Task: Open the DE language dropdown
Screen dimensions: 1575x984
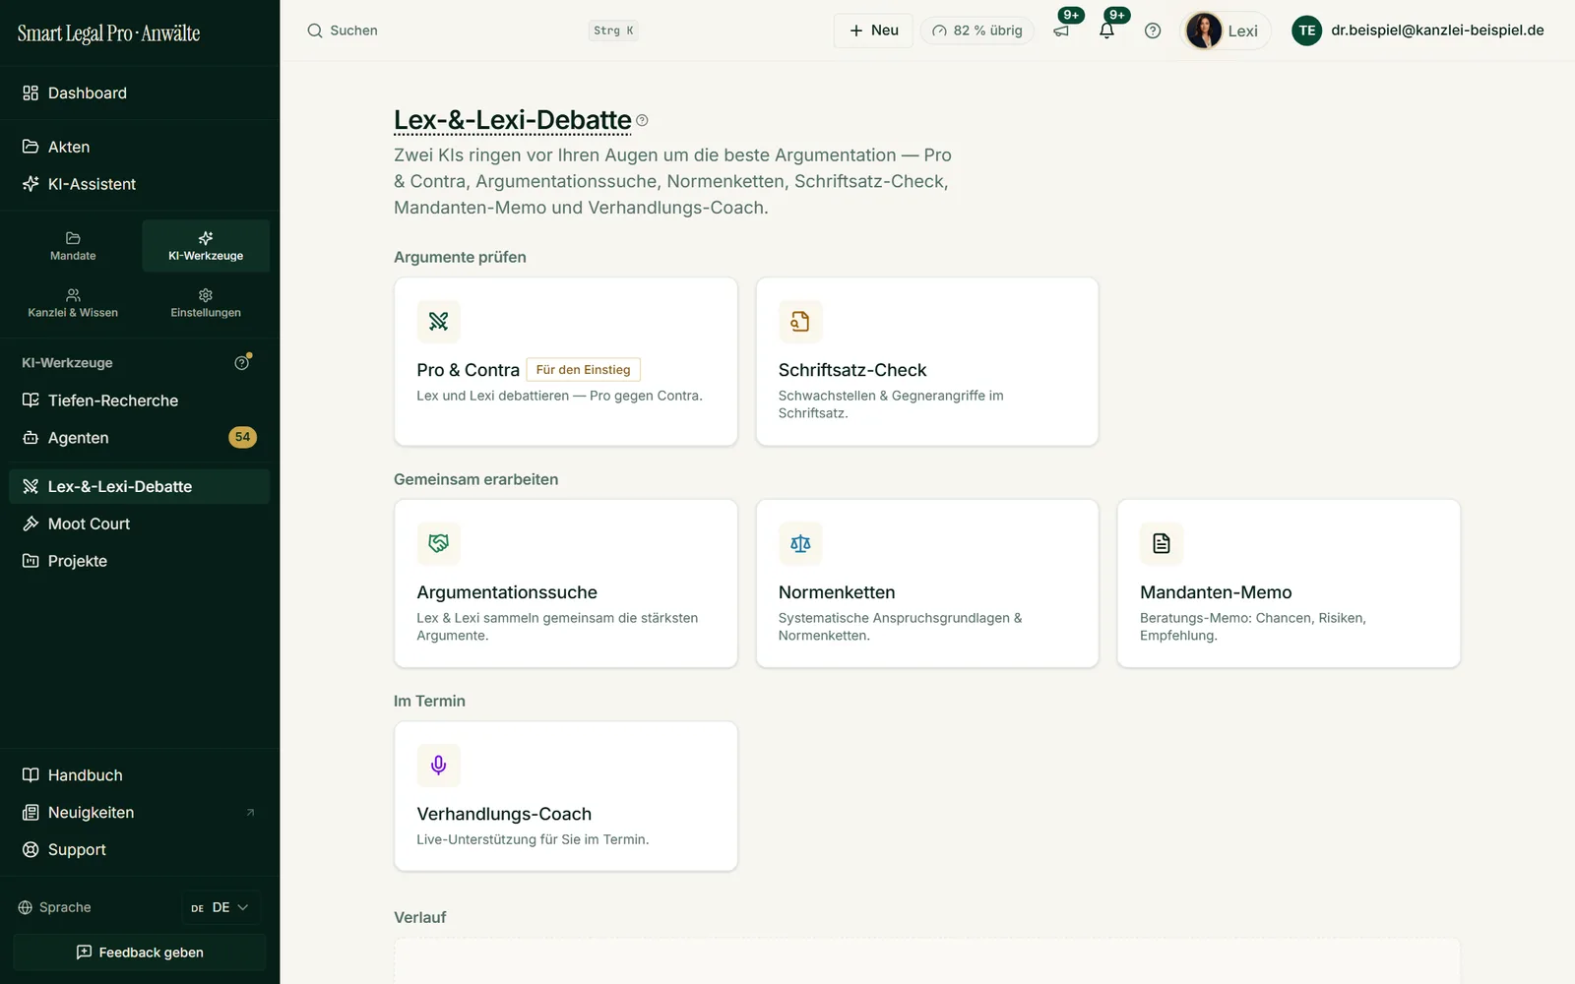Action: tap(220, 907)
